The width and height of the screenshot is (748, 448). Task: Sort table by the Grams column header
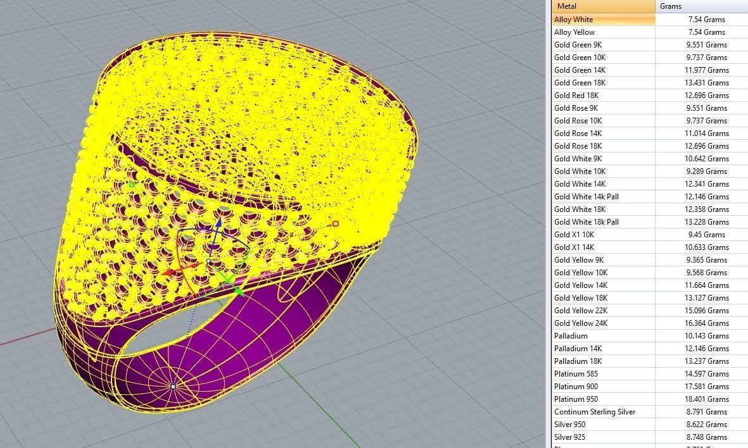tap(702, 6)
